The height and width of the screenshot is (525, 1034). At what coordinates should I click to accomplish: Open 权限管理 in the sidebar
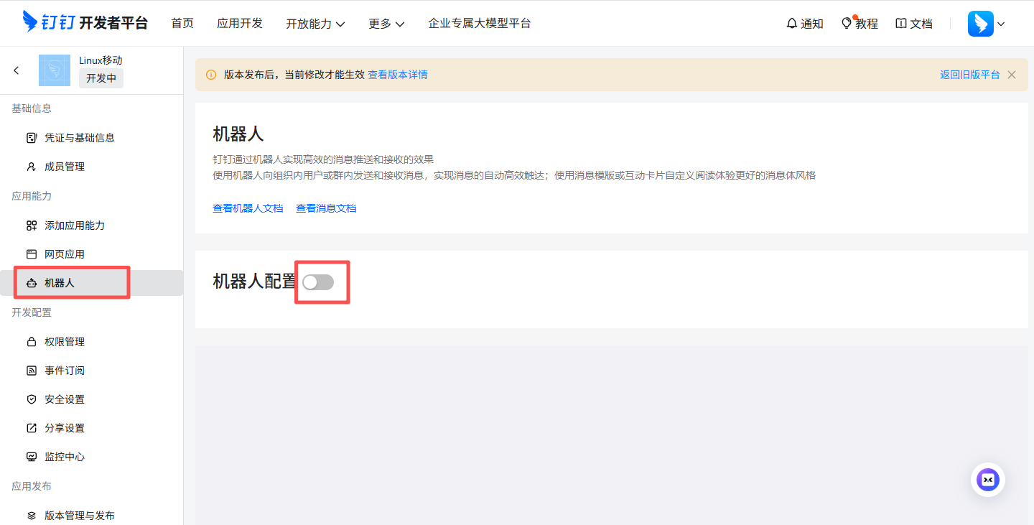[65, 342]
